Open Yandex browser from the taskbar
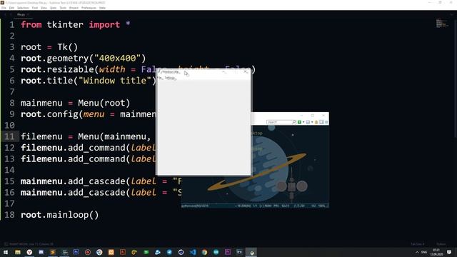457x257 pixels. point(29,252)
